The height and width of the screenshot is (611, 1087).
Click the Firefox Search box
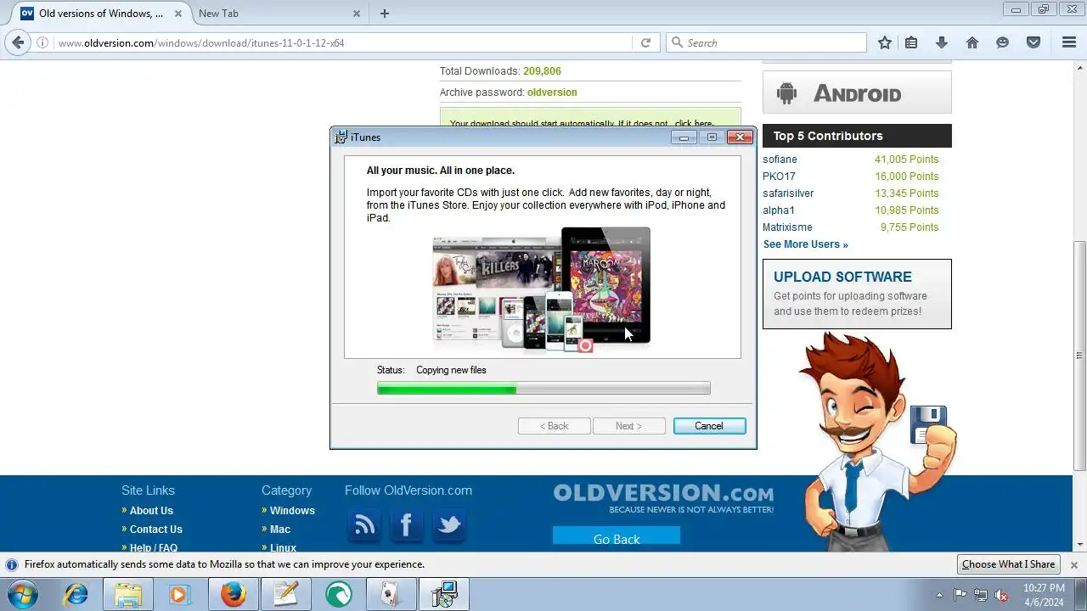[x=766, y=42]
